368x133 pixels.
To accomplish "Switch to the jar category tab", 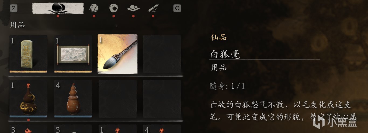I will tap(113, 8).
